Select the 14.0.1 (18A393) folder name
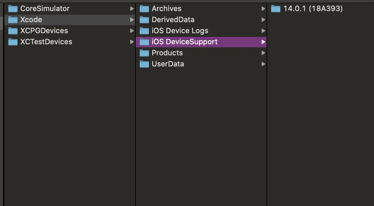The width and height of the screenshot is (374, 206). (313, 9)
